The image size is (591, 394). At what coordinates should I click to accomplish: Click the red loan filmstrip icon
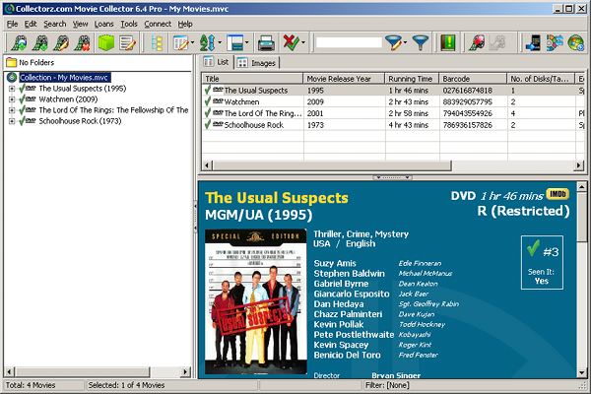coord(477,43)
